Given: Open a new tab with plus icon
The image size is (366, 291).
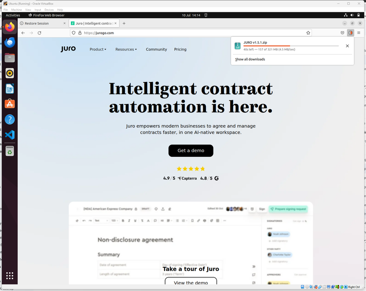Looking at the screenshot, I should [124, 23].
